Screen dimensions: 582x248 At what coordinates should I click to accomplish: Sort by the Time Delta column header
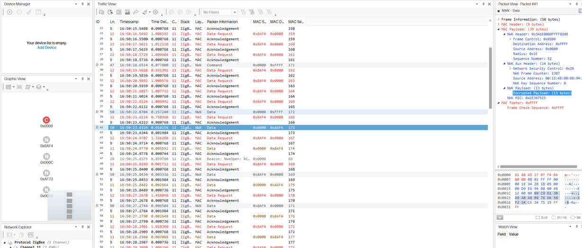pos(160,22)
